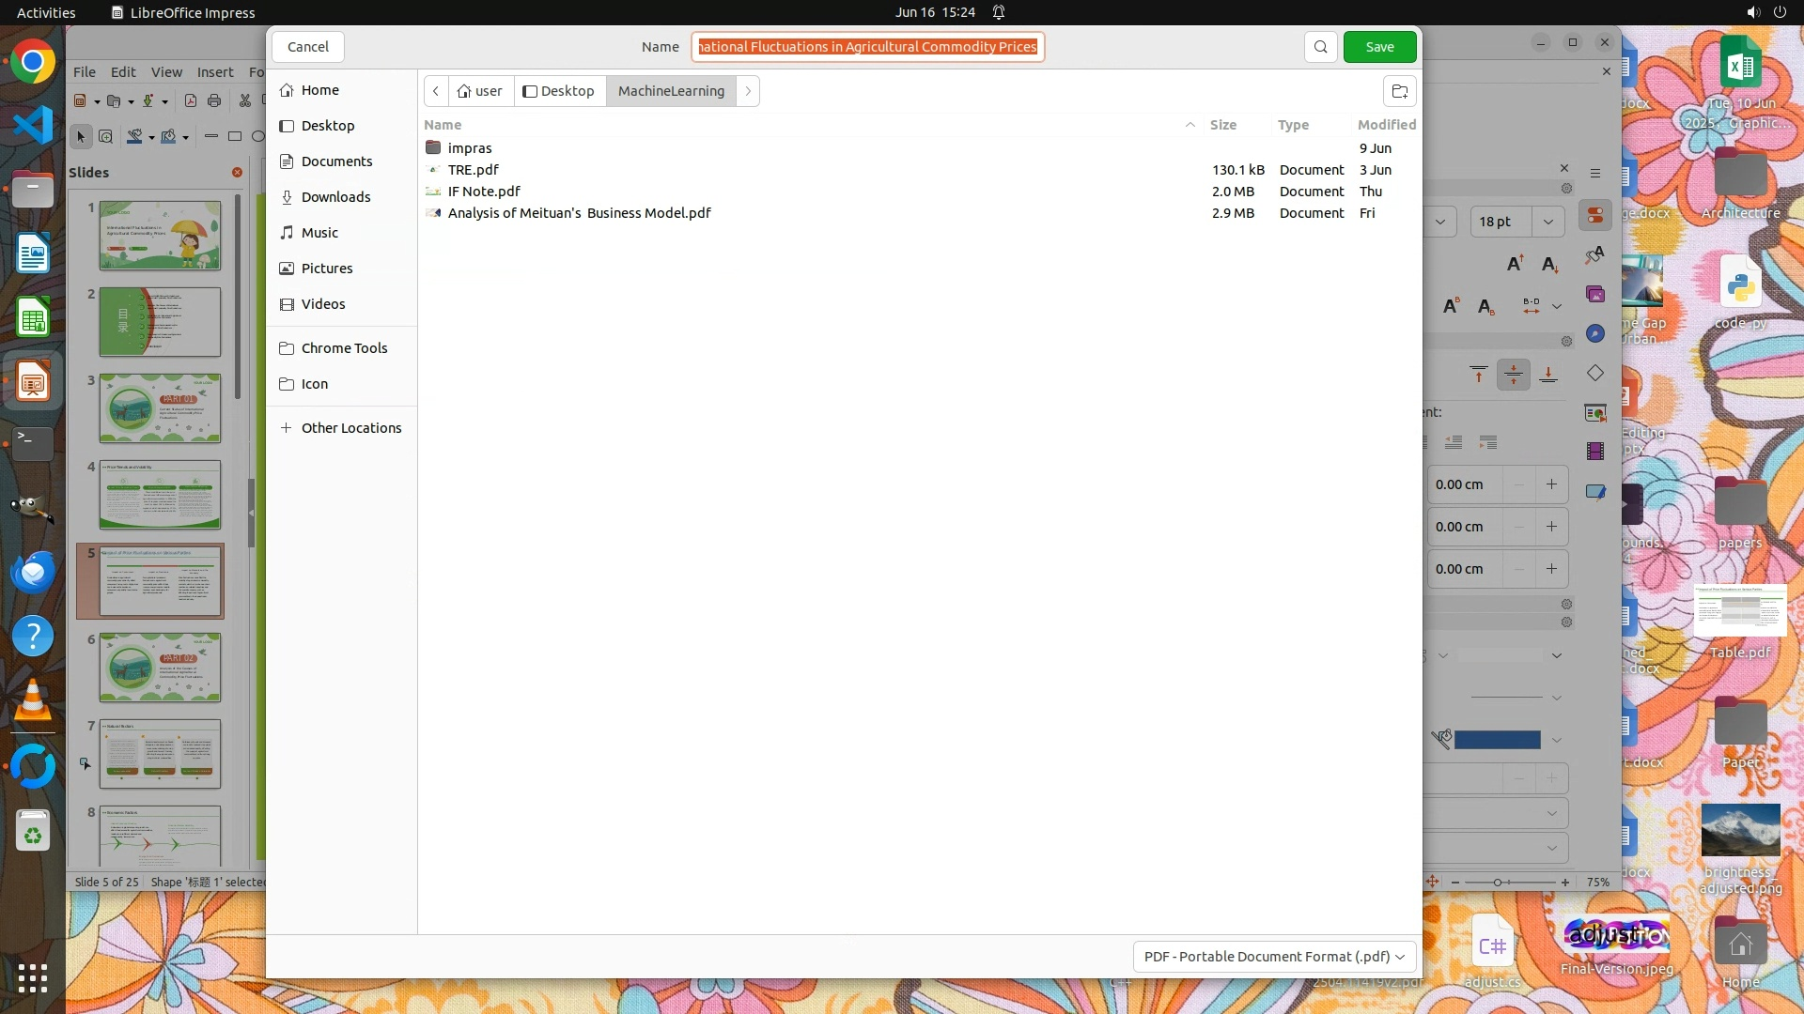Click the back arrow in path bar
1804x1014 pixels.
436,91
